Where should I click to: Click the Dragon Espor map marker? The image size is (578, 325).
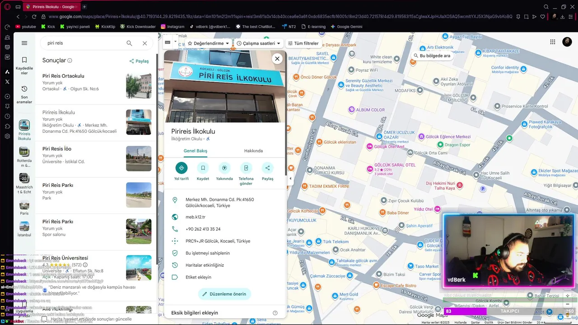[441, 145]
